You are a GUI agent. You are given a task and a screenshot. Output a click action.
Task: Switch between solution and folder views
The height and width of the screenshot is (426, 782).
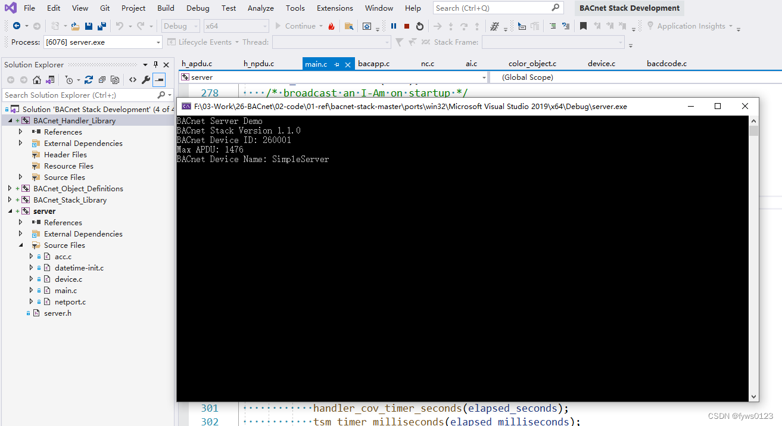point(50,80)
